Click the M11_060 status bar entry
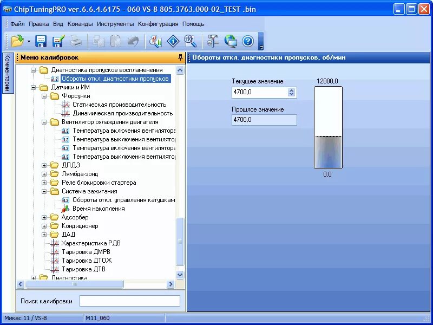Screen dimensions: 433x325 click(97, 318)
